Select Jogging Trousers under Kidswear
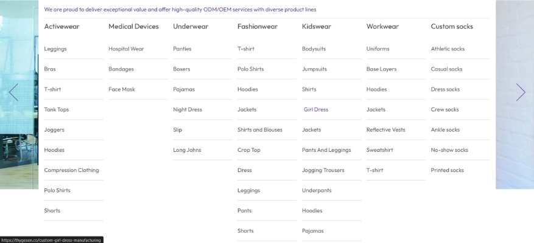The width and height of the screenshot is (534, 243). point(323,170)
